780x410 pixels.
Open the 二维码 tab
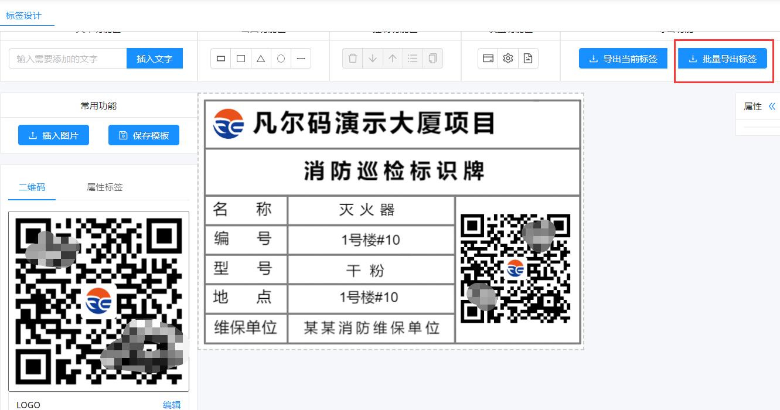[32, 187]
